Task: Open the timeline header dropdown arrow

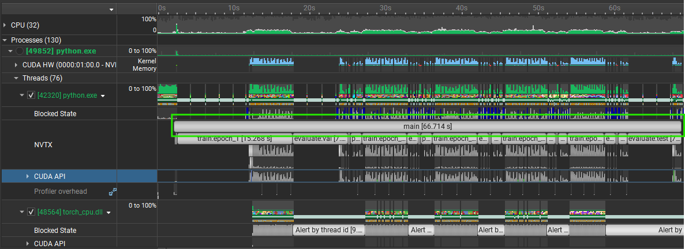Action: pos(111,9)
